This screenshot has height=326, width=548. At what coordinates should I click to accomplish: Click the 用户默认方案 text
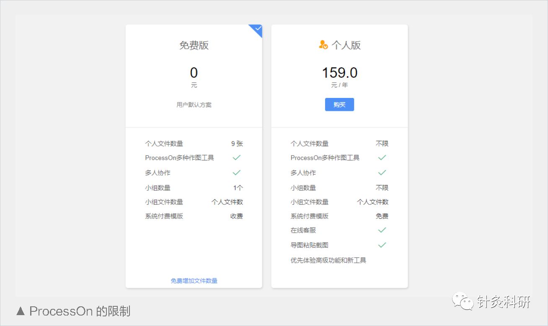point(194,105)
